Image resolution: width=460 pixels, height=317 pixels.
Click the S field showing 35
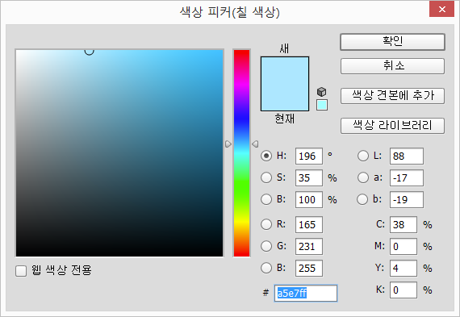pyautogui.click(x=309, y=177)
